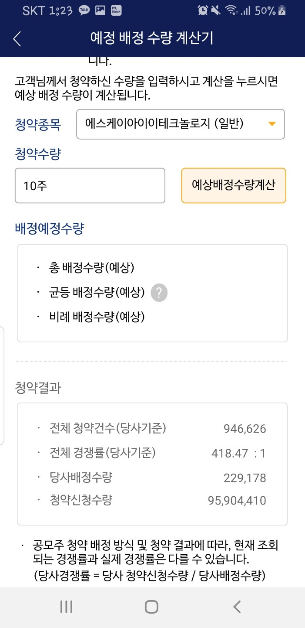Tap the side panel handle on left edge
The width and height of the screenshot is (305, 628).
click(2, 386)
